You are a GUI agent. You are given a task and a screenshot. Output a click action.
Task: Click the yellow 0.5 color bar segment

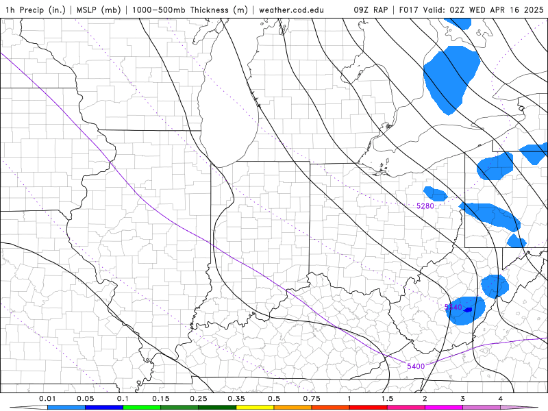tap(255, 408)
